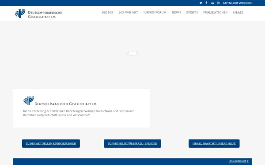Go to the EVENTS menu item
The width and height of the screenshot is (265, 165).
192,12
